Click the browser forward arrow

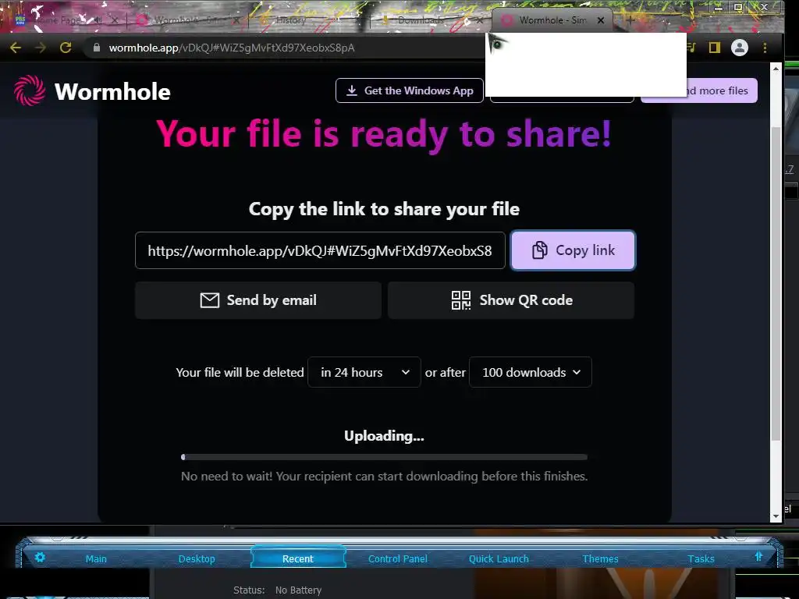41,48
